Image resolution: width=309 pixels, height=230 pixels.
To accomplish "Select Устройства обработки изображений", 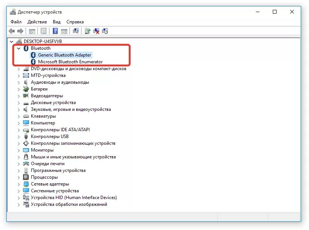I will (69, 204).
